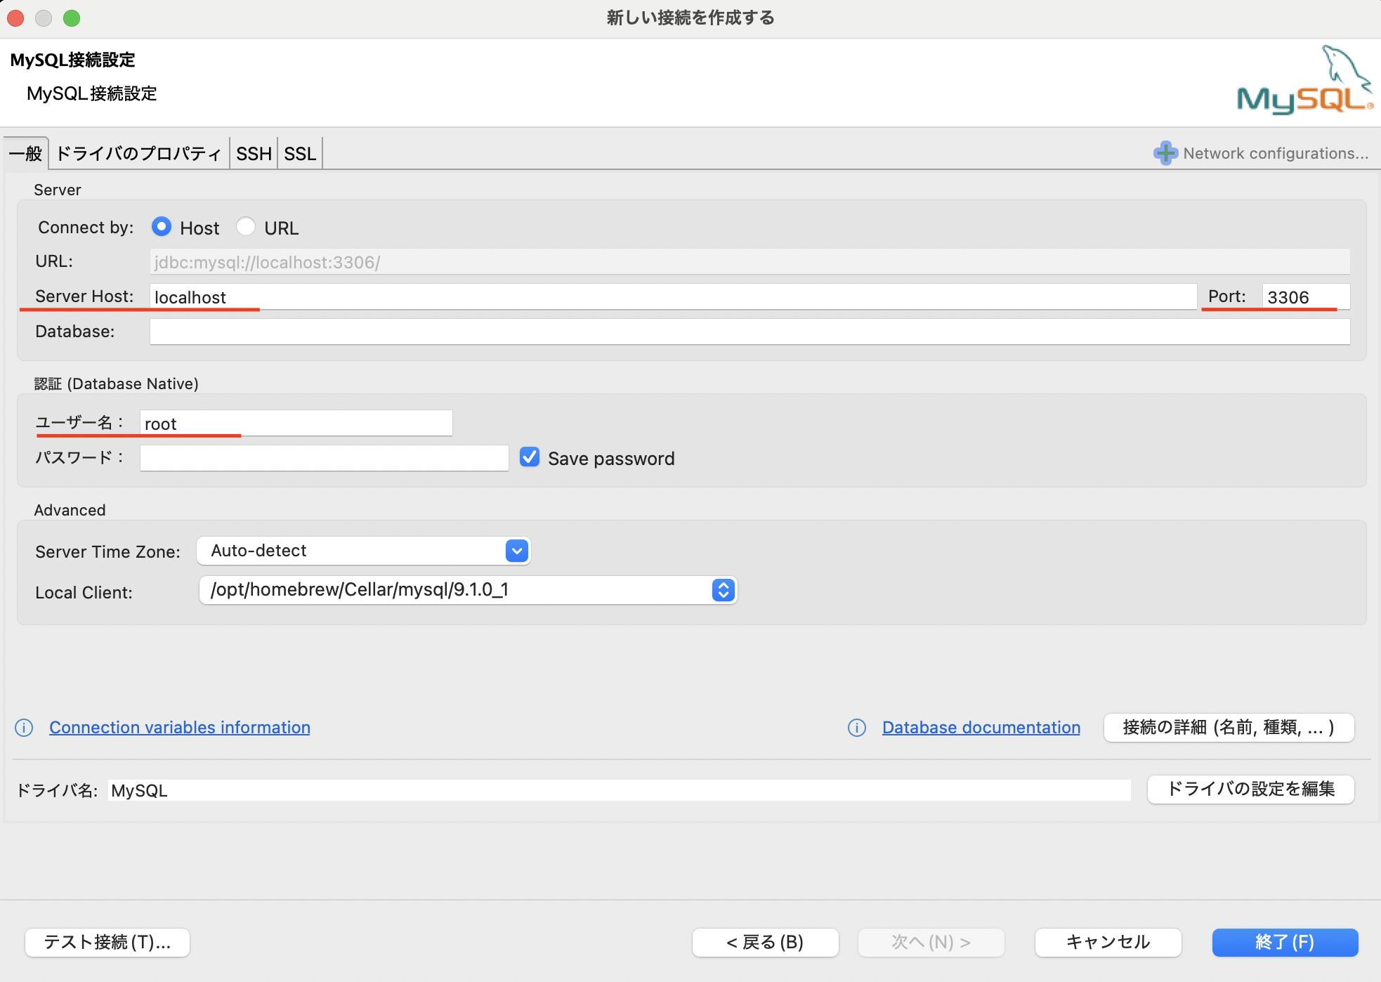The height and width of the screenshot is (982, 1381).
Task: Select the Host connect-by radio button
Action: click(162, 226)
